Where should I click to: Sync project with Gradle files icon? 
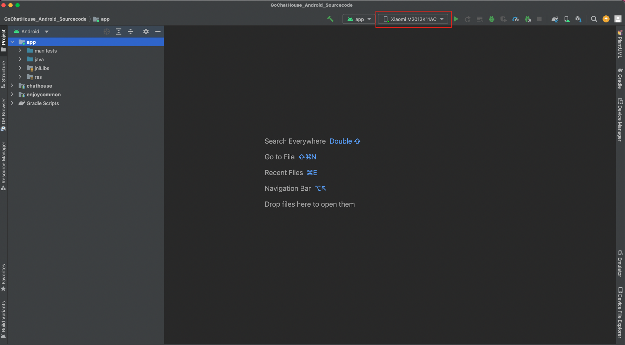[554, 19]
